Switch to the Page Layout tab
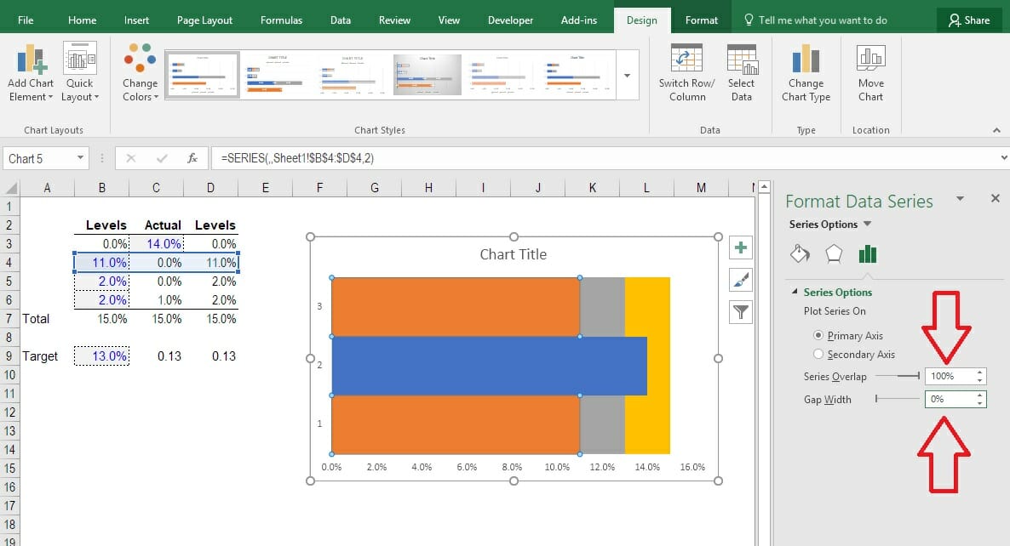The height and width of the screenshot is (546, 1010). click(204, 20)
